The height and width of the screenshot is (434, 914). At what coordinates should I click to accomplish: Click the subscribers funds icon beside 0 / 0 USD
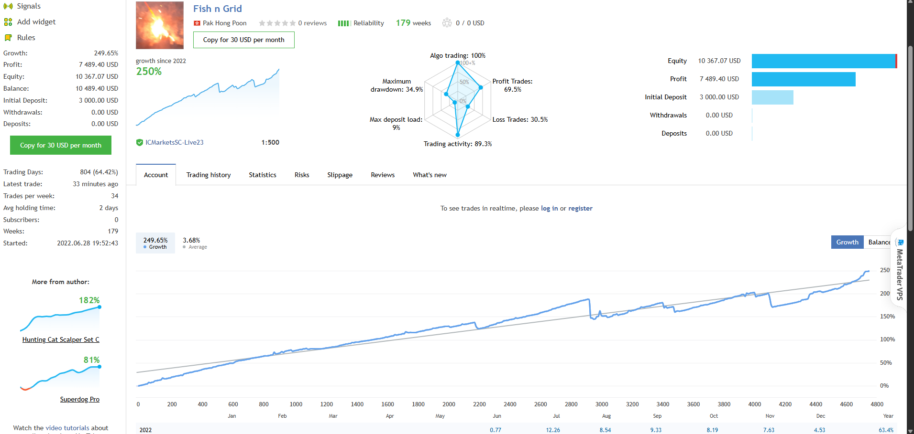[447, 23]
